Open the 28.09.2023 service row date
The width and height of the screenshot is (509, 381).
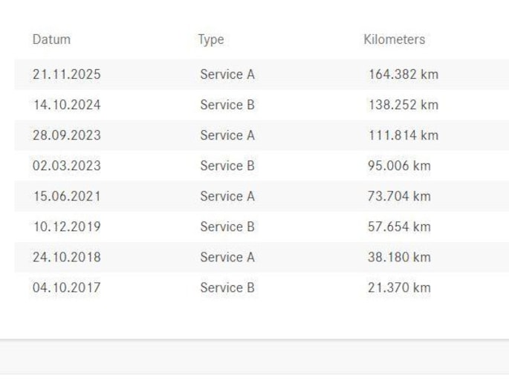click(66, 135)
